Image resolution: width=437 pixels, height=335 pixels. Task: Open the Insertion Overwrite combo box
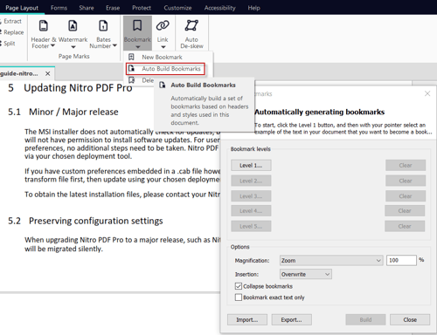point(306,274)
